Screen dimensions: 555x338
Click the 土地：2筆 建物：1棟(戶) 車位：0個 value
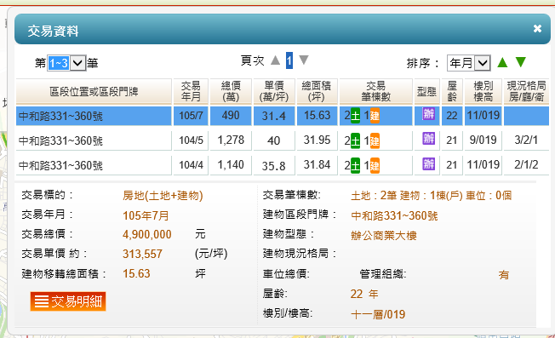(x=431, y=195)
